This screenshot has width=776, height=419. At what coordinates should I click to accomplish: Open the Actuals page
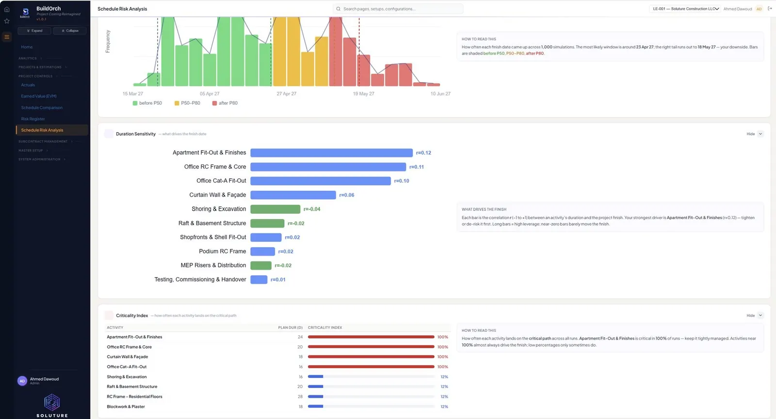click(x=28, y=85)
